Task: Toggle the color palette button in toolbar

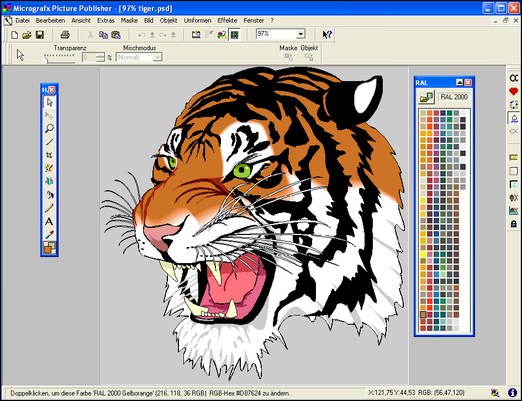Action: coord(234,35)
